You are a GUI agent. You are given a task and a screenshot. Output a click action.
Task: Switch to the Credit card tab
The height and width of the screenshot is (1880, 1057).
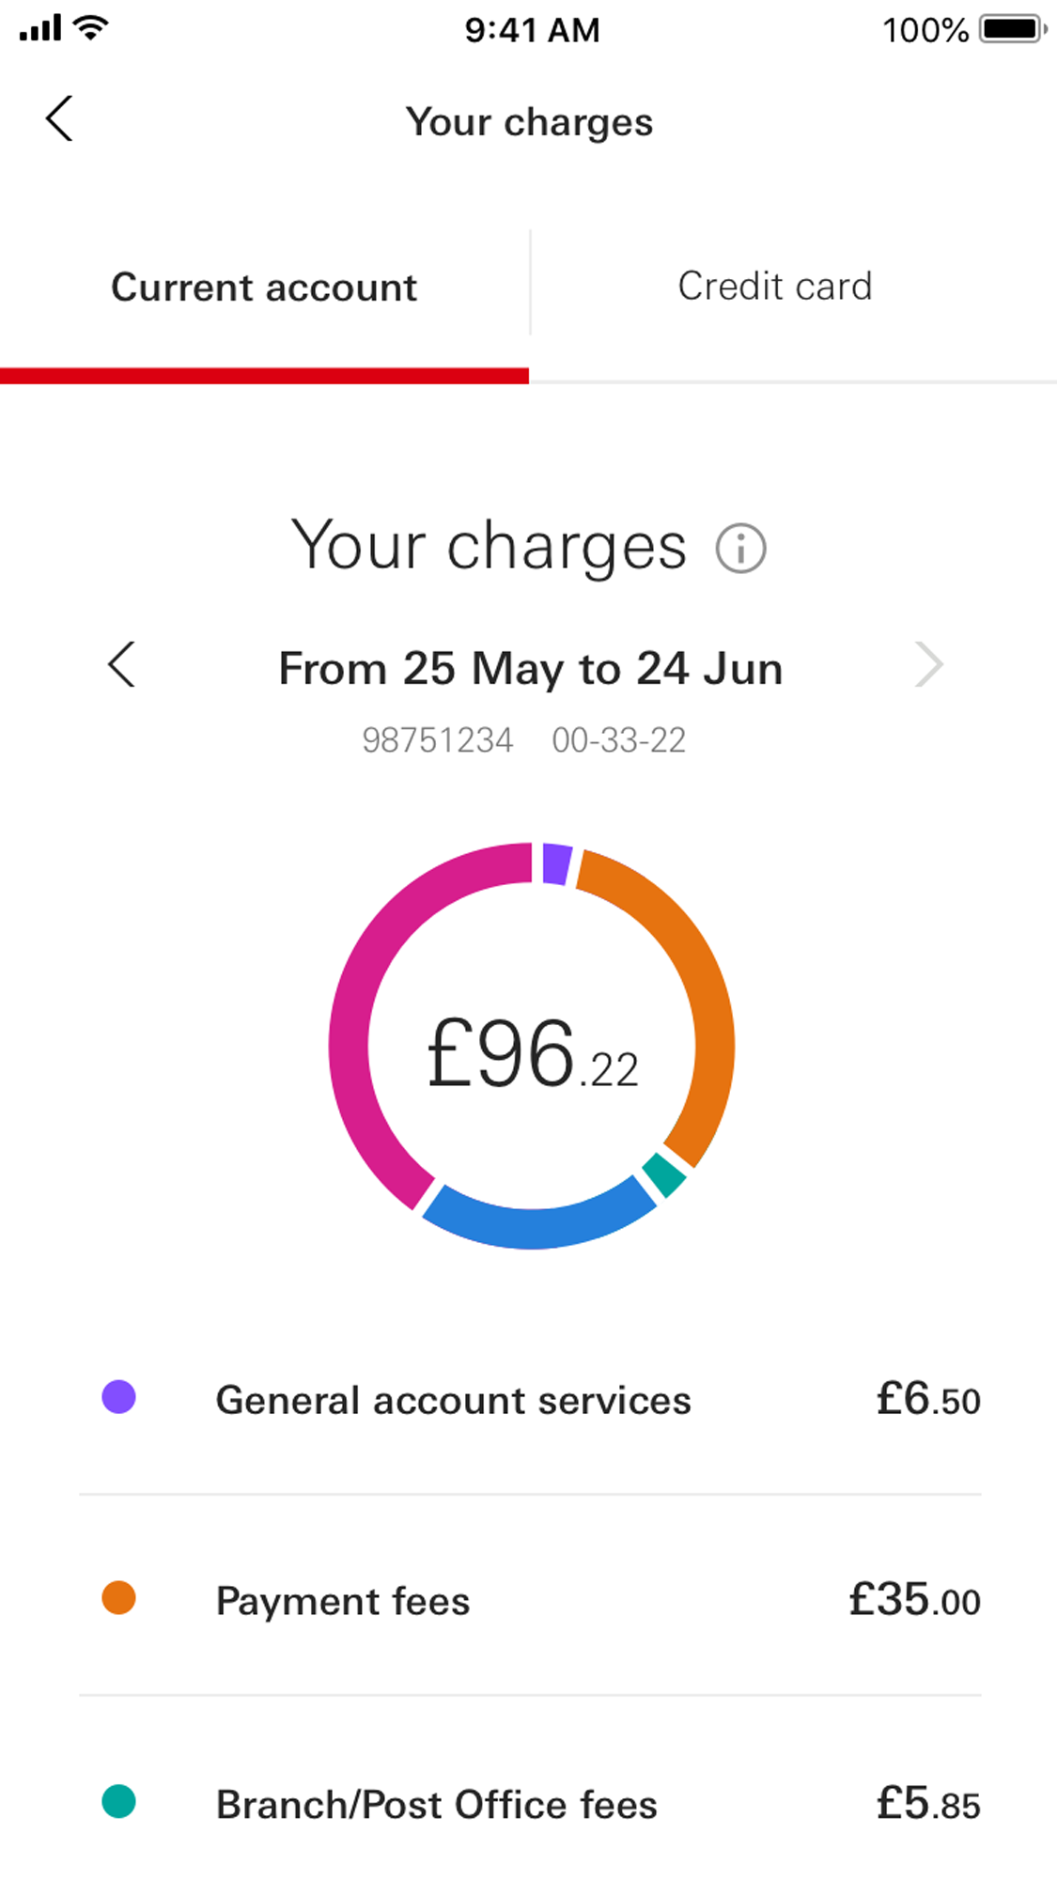[775, 287]
